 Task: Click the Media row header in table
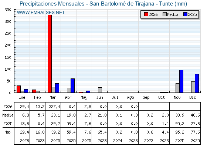8,115
